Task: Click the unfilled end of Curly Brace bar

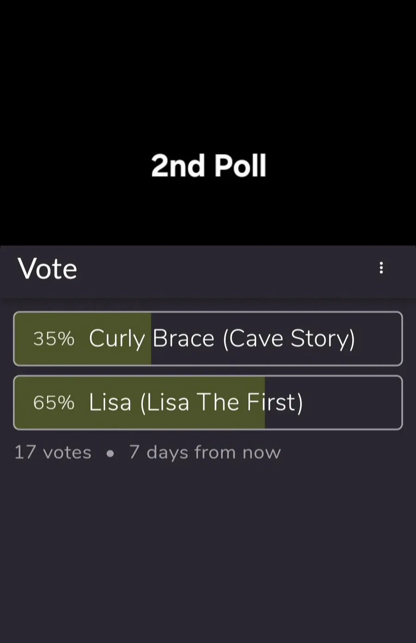Action: tap(379, 339)
